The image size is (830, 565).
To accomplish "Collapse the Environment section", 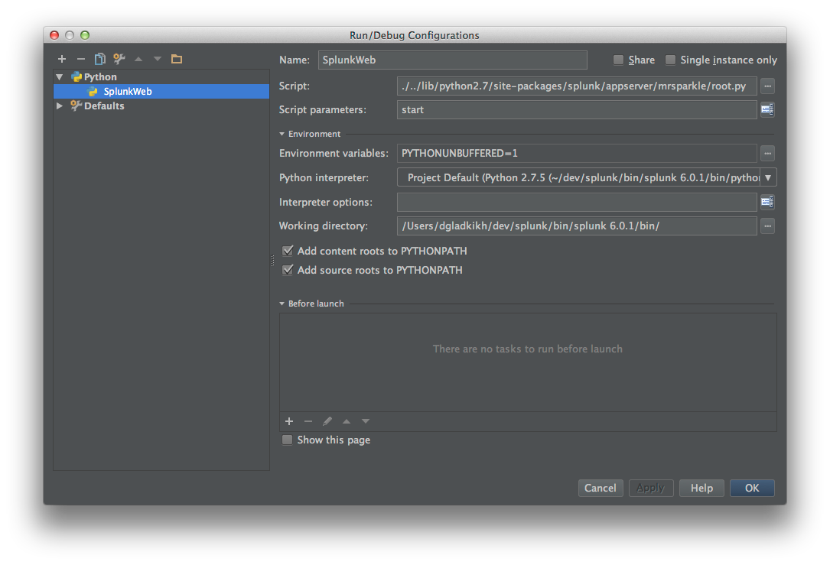I will point(282,134).
